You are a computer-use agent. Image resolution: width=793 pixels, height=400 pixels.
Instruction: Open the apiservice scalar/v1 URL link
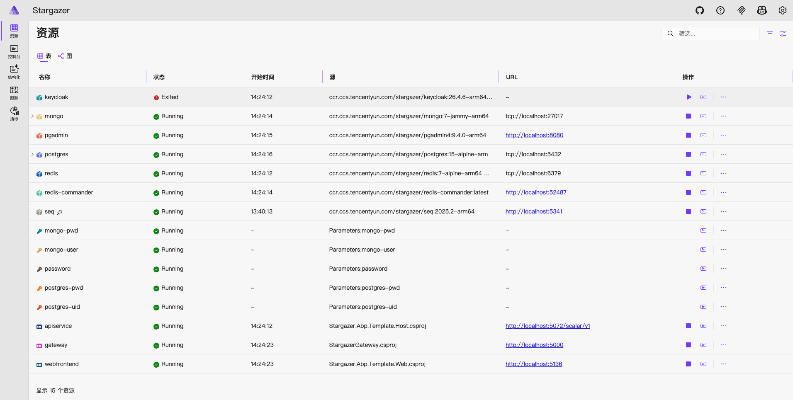pyautogui.click(x=547, y=326)
